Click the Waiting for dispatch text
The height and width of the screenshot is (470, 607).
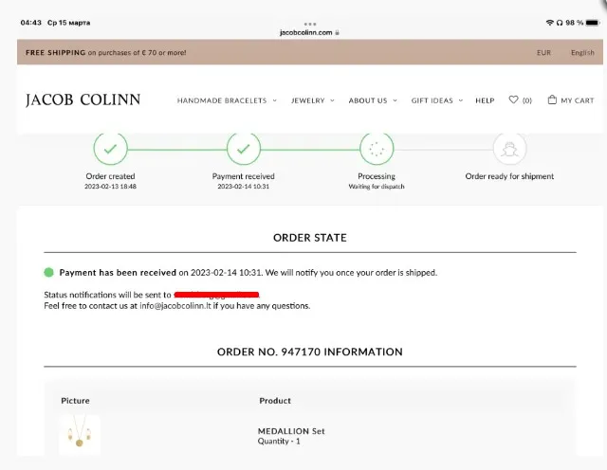coord(377,187)
